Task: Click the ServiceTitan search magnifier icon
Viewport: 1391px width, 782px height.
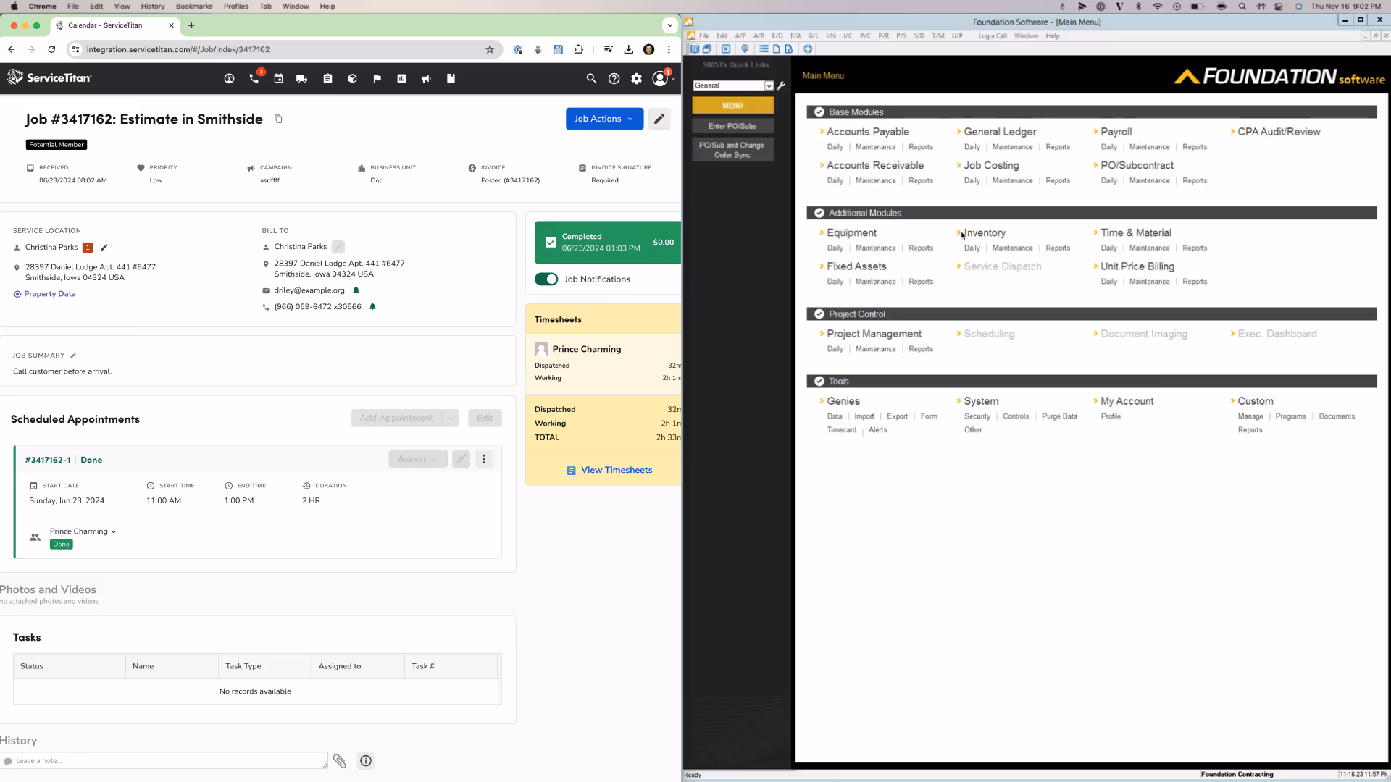Action: pos(591,78)
